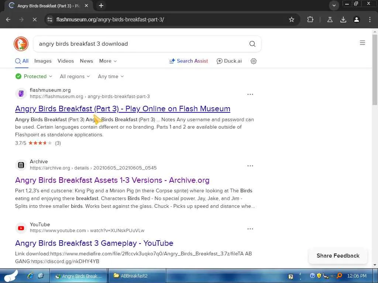378x283 pixels.
Task: Click the Archive result favicon
Action: (21, 165)
